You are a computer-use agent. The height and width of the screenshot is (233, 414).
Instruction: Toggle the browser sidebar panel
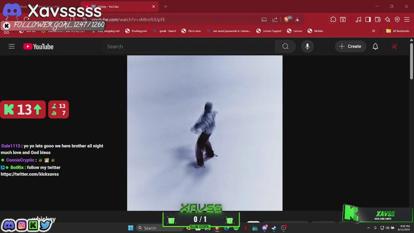(368, 20)
